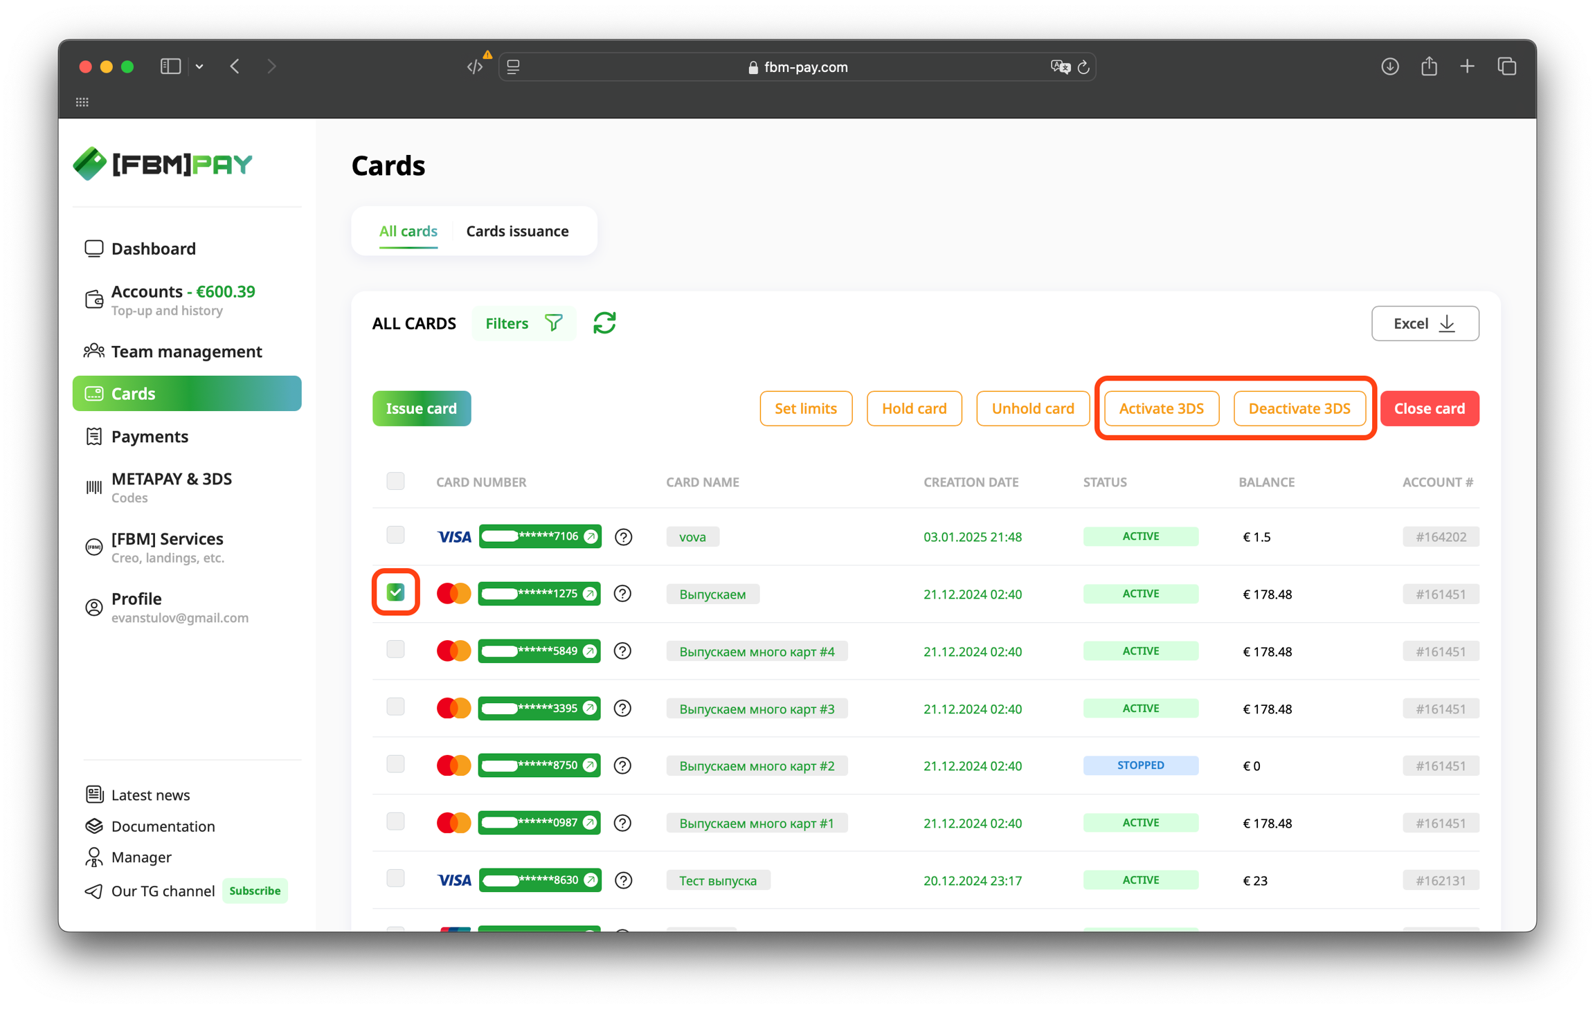Open the arrow icon on card ******1275

coord(590,594)
